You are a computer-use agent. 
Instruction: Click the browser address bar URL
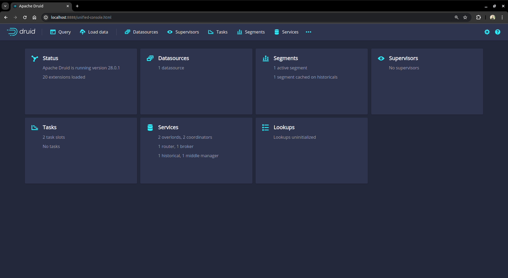point(81,17)
